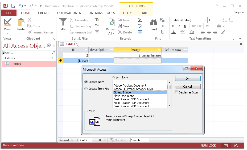
Task: Switch to Design View in status bar
Action: 236,145
